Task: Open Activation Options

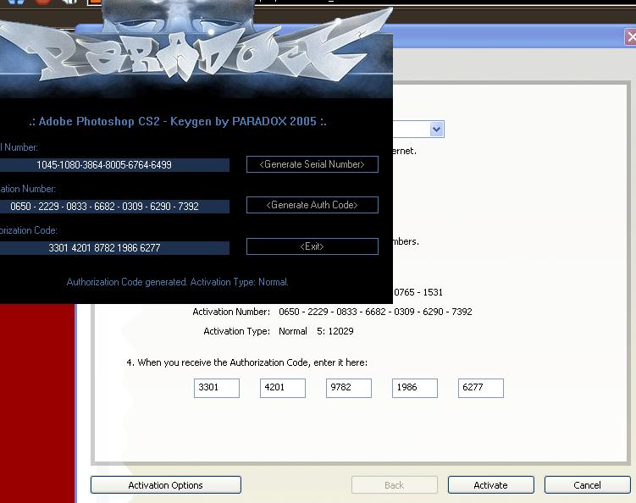Action: click(x=165, y=485)
